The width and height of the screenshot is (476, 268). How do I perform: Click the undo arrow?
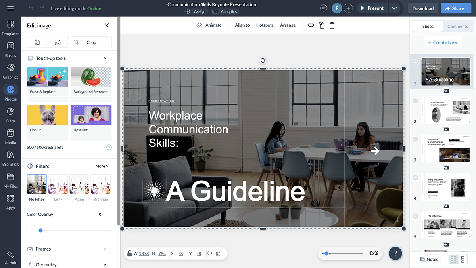pyautogui.click(x=31, y=8)
